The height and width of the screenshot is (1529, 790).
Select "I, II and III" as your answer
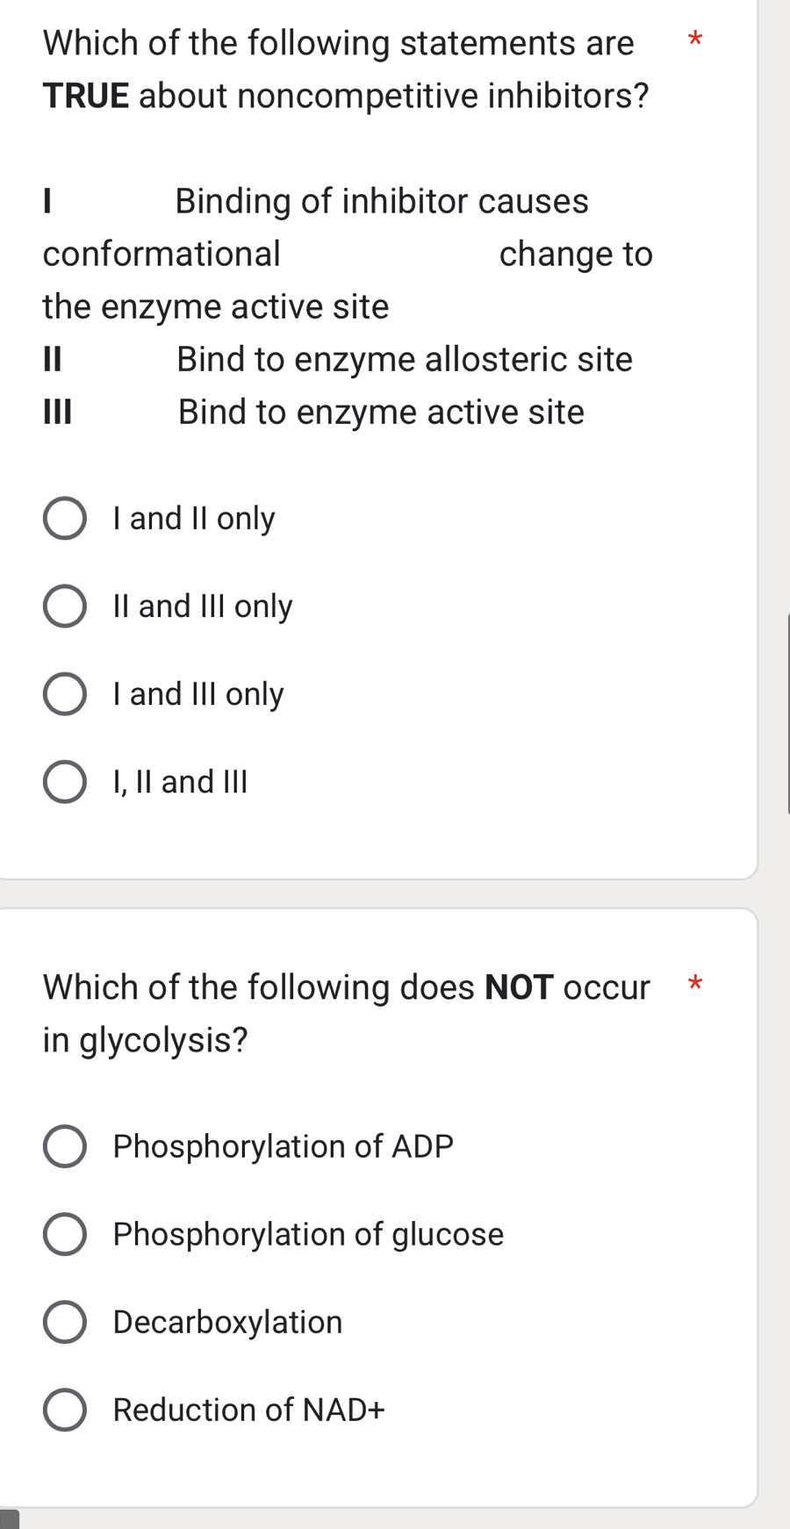64,782
